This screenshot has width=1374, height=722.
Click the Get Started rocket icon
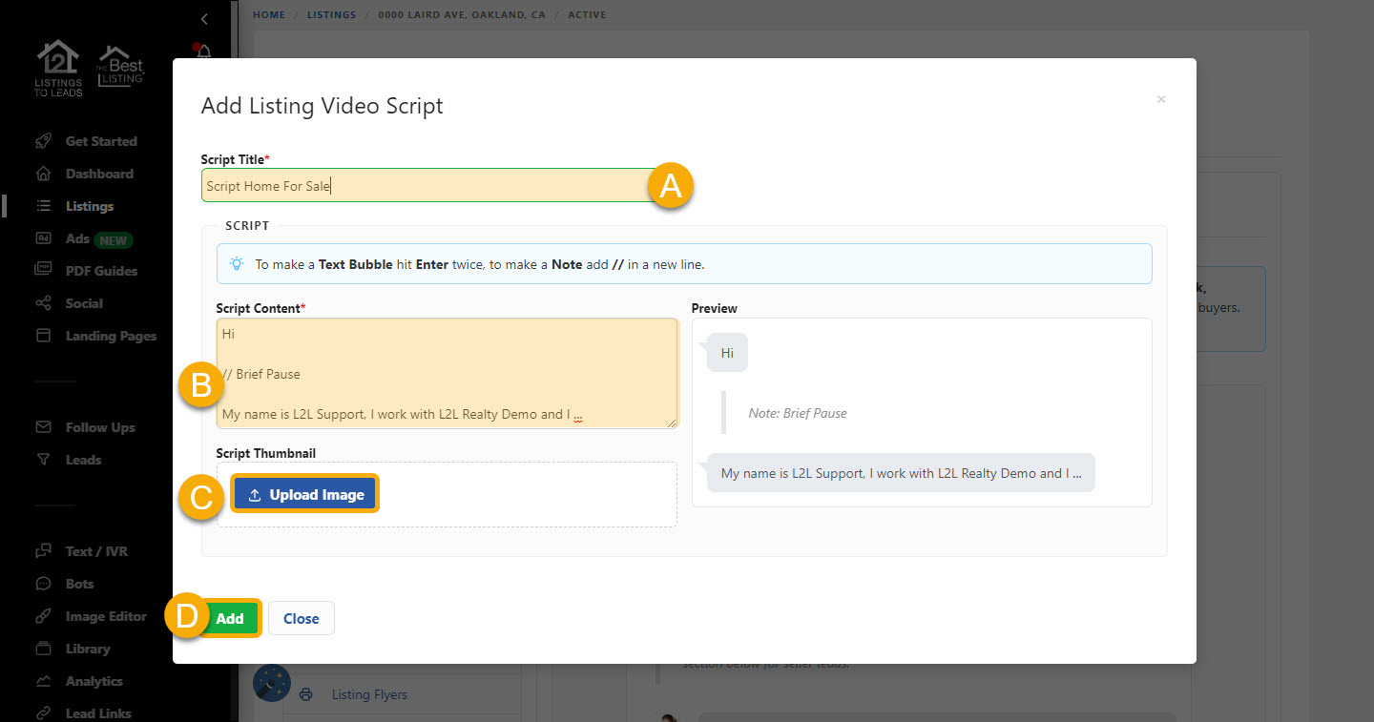(x=43, y=141)
